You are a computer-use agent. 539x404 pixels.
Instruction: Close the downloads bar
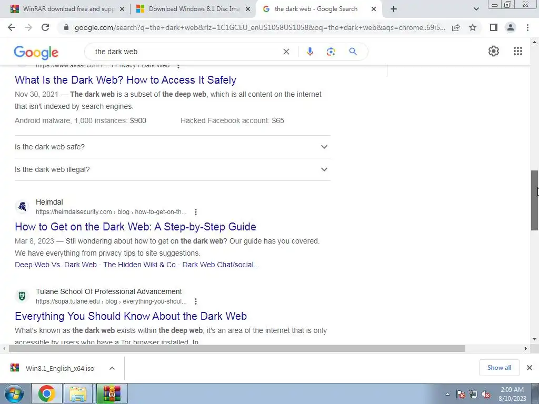[530, 368]
